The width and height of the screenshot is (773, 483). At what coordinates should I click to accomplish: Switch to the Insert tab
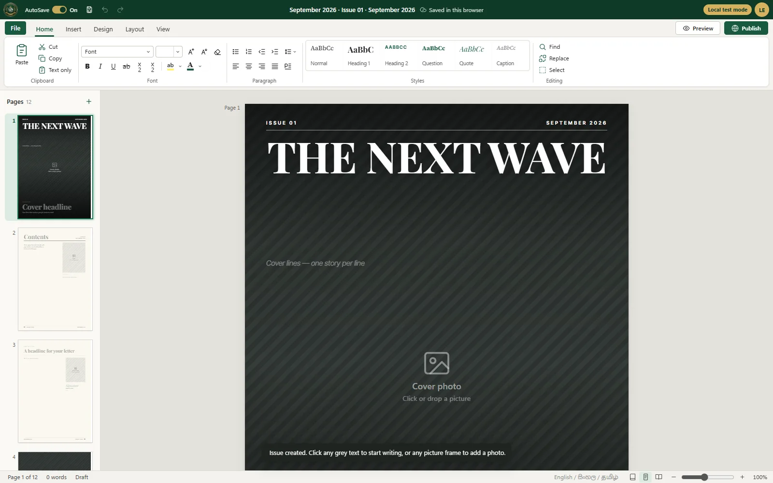point(73,29)
